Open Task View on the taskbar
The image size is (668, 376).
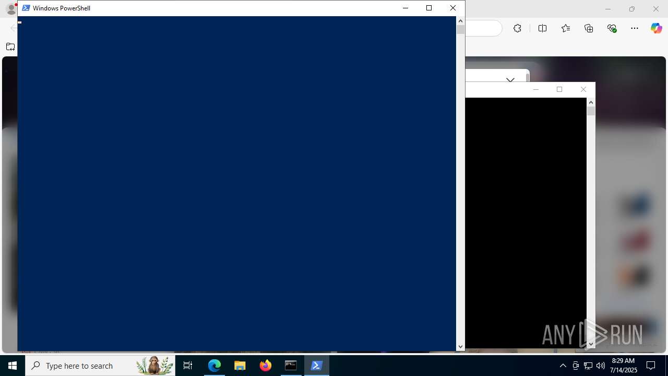point(188,366)
